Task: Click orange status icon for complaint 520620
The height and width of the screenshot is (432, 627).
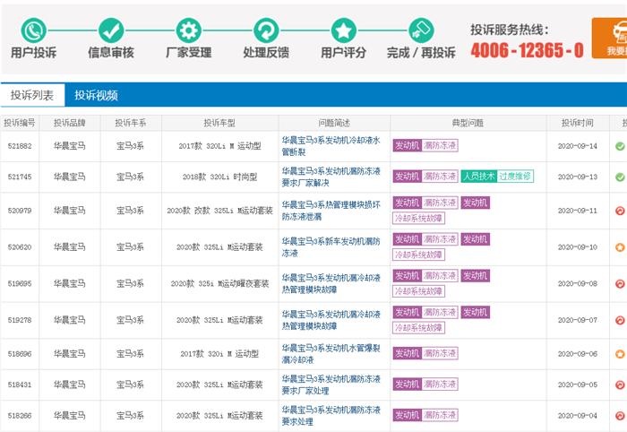Action: (620, 247)
